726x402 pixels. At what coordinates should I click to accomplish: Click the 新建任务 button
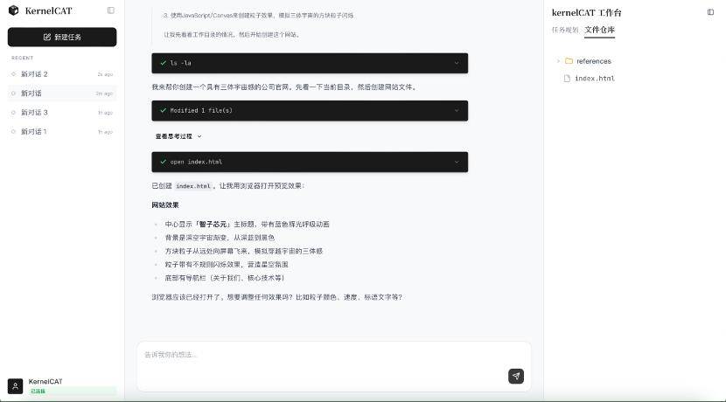62,37
